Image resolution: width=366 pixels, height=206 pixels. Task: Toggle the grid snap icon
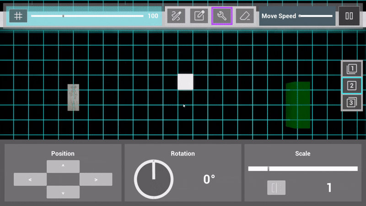[18, 16]
